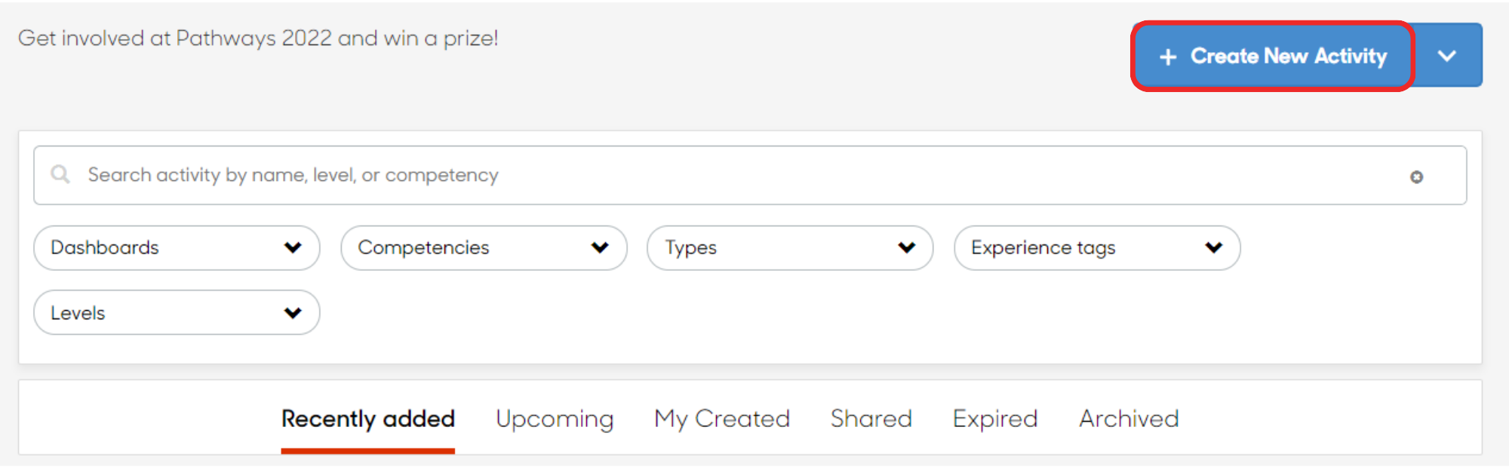Click the white arrow on the blue split button
1509x470 pixels.
click(1447, 55)
